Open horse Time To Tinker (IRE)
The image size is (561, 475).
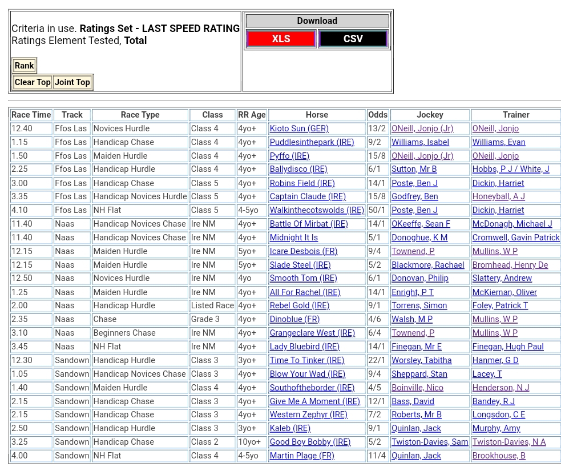[x=307, y=360]
